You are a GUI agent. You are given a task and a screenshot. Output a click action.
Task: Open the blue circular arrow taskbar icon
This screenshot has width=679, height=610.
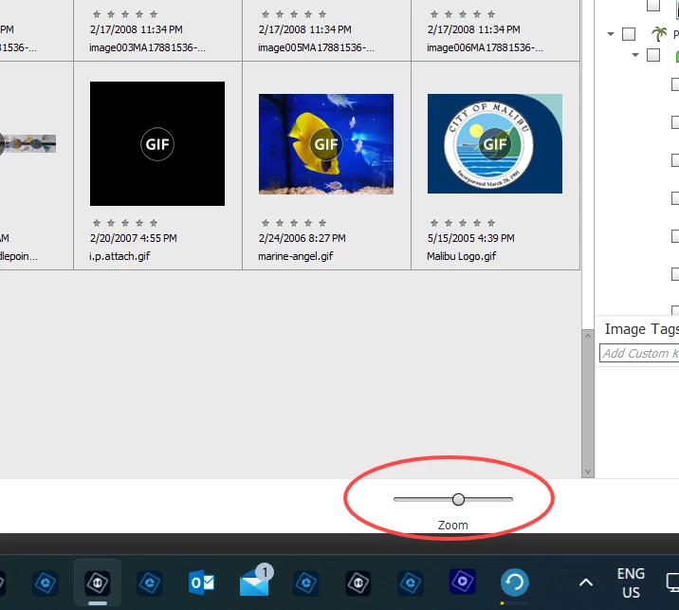pyautogui.click(x=515, y=582)
